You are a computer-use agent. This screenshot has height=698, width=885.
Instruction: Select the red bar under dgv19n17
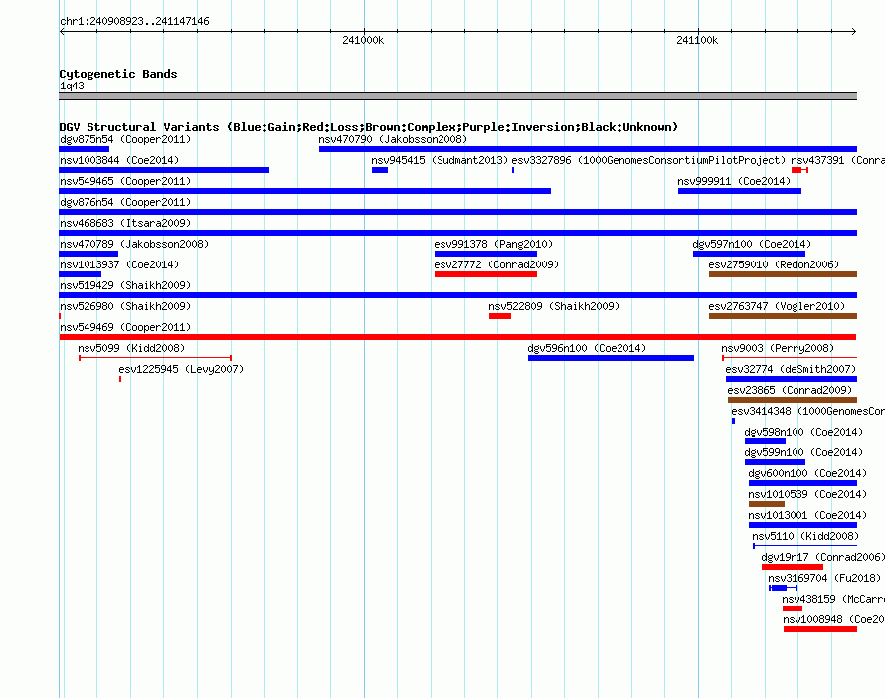tap(793, 567)
